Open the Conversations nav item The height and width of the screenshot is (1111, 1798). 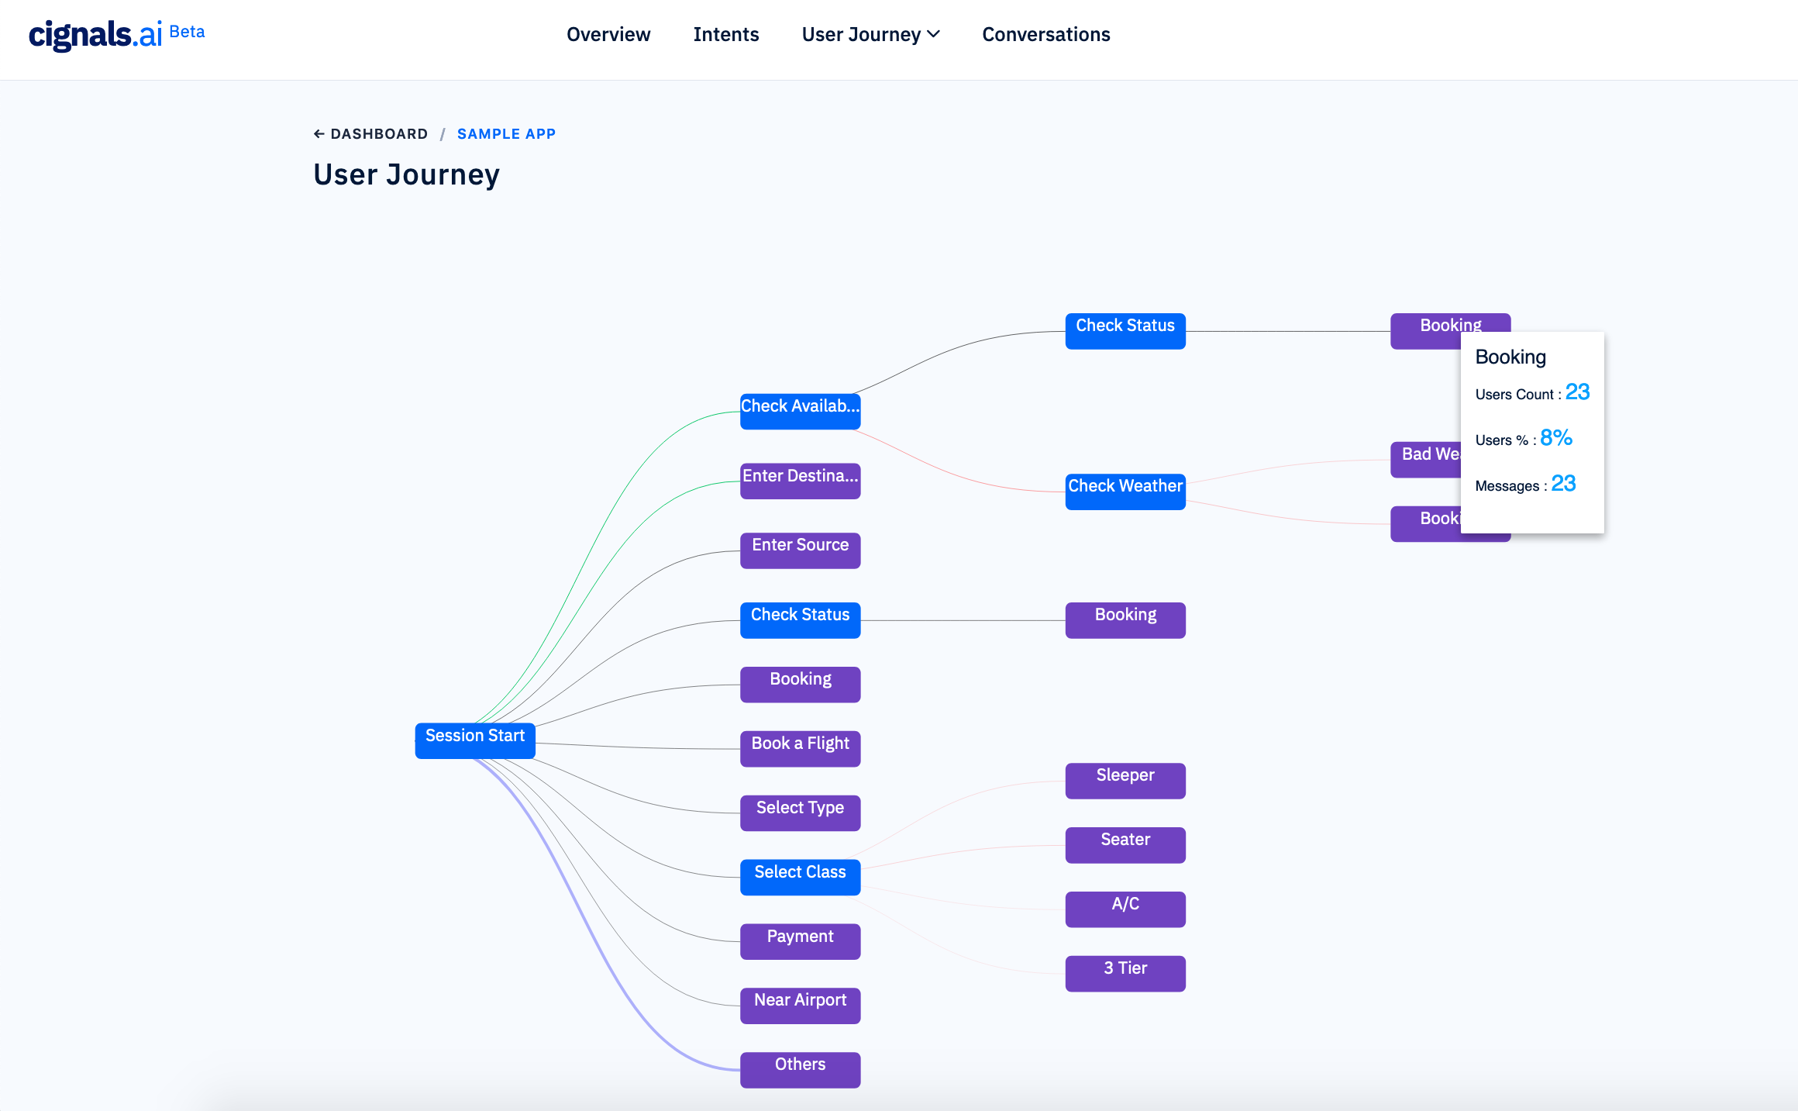point(1045,35)
